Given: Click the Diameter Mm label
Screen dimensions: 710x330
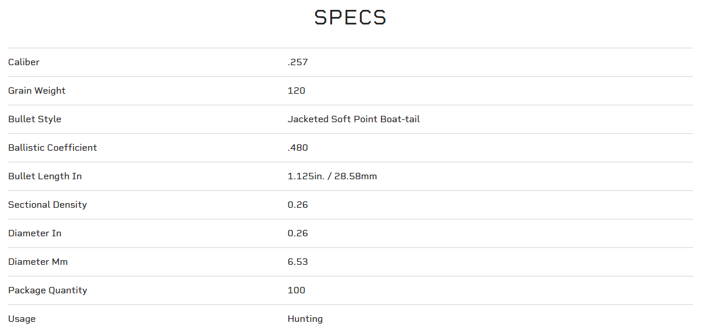Looking at the screenshot, I should [x=38, y=262].
